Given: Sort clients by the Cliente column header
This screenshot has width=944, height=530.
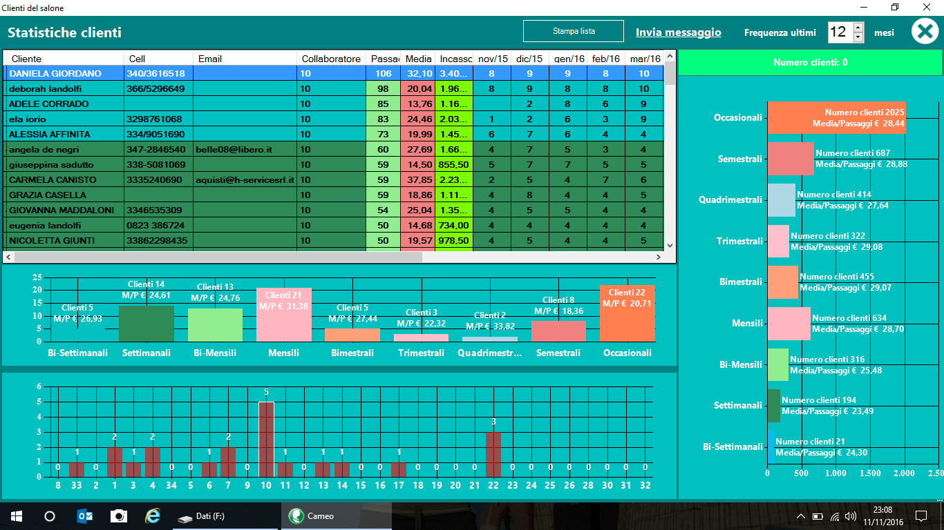Looking at the screenshot, I should (x=62, y=58).
